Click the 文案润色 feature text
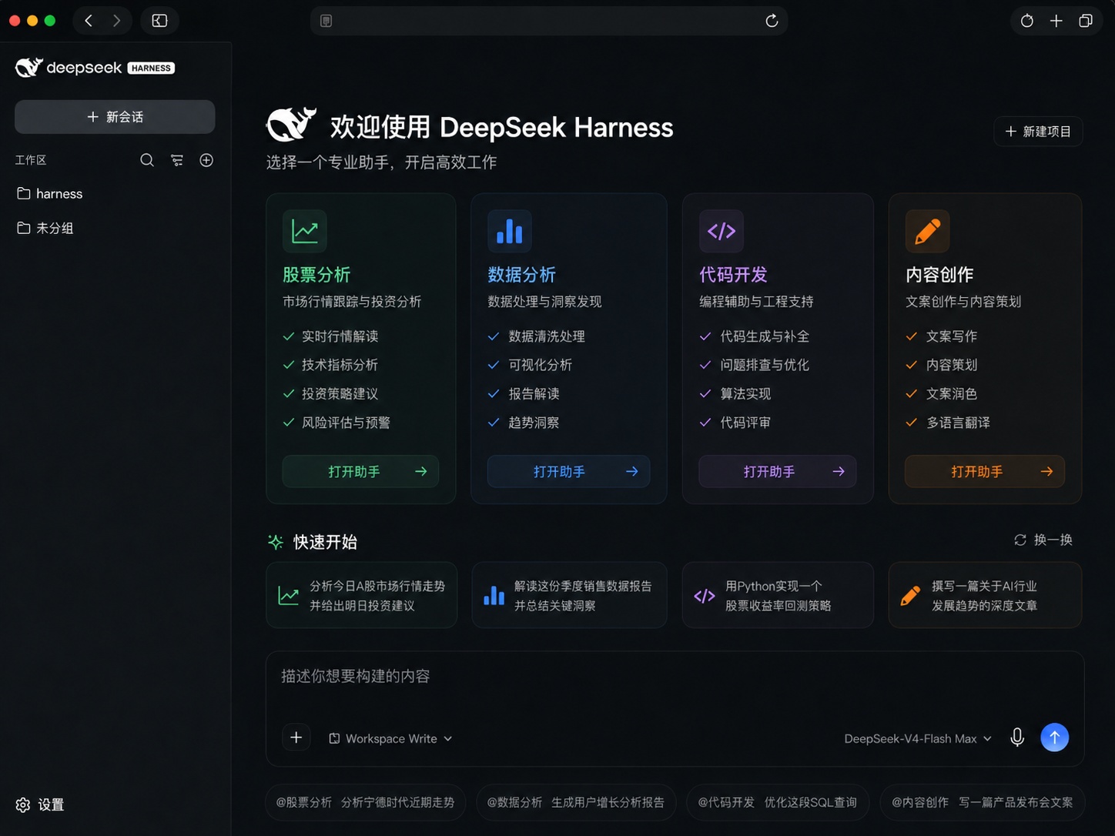1115x836 pixels. [x=952, y=393]
